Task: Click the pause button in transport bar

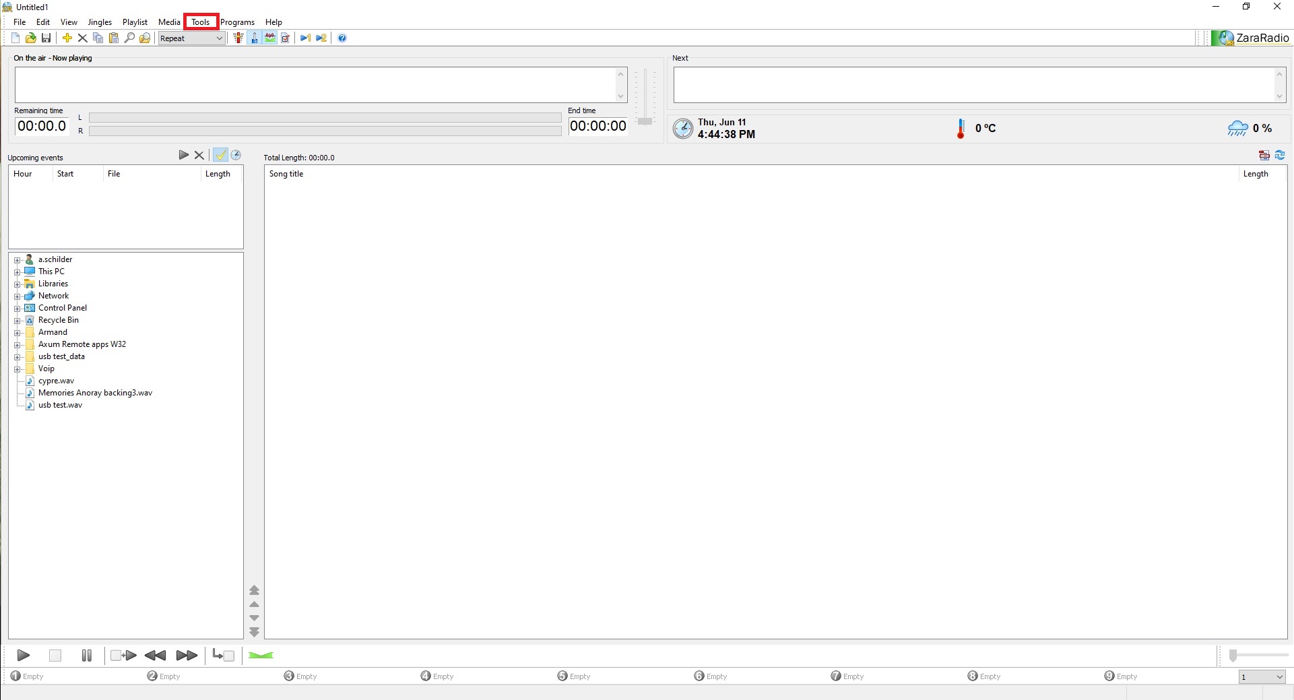Action: coord(86,656)
